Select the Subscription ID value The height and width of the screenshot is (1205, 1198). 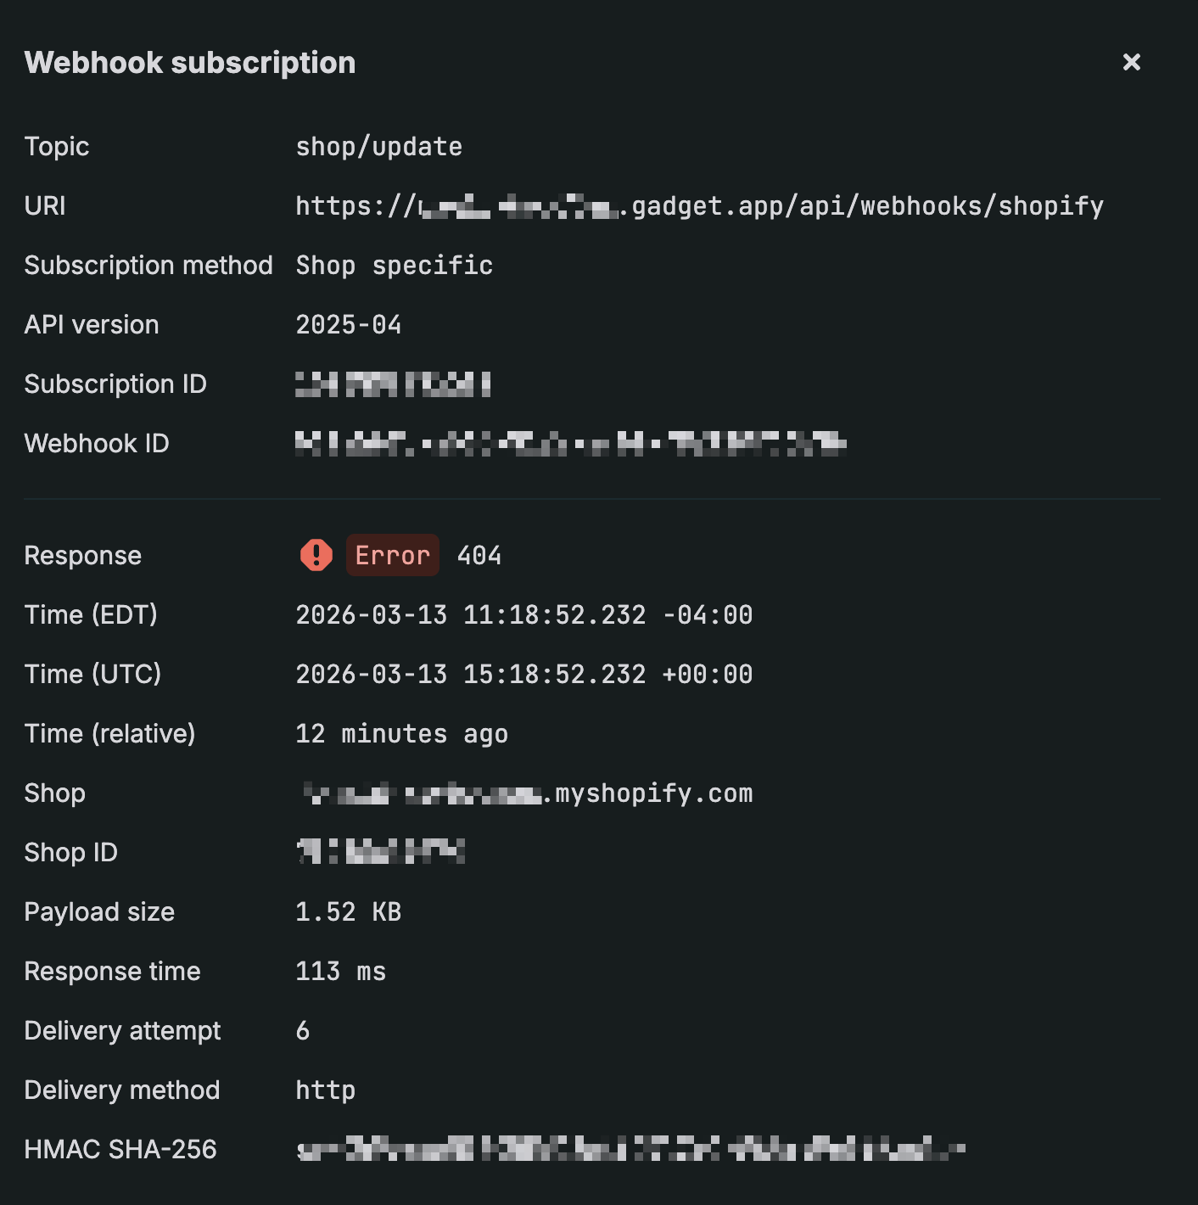(393, 384)
